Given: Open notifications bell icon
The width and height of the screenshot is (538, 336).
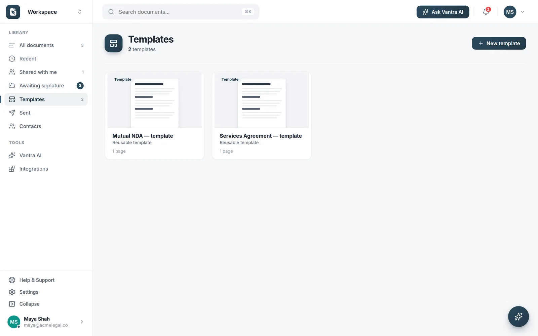Looking at the screenshot, I should coord(486,12).
